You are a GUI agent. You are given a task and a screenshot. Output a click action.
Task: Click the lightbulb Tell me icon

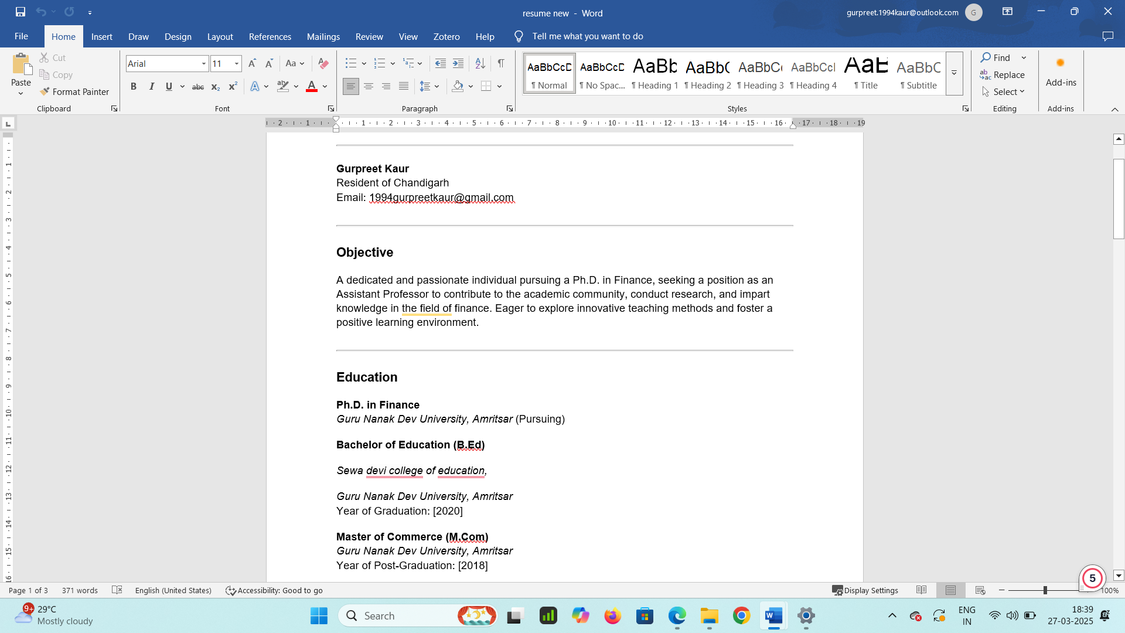(x=519, y=36)
